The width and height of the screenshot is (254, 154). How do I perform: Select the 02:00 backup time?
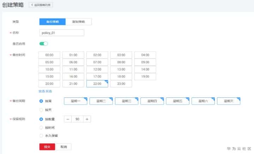coord(97,55)
